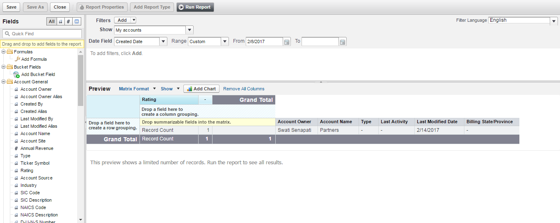This screenshot has width=560, height=223.
Task: Run the report
Action: [x=195, y=7]
